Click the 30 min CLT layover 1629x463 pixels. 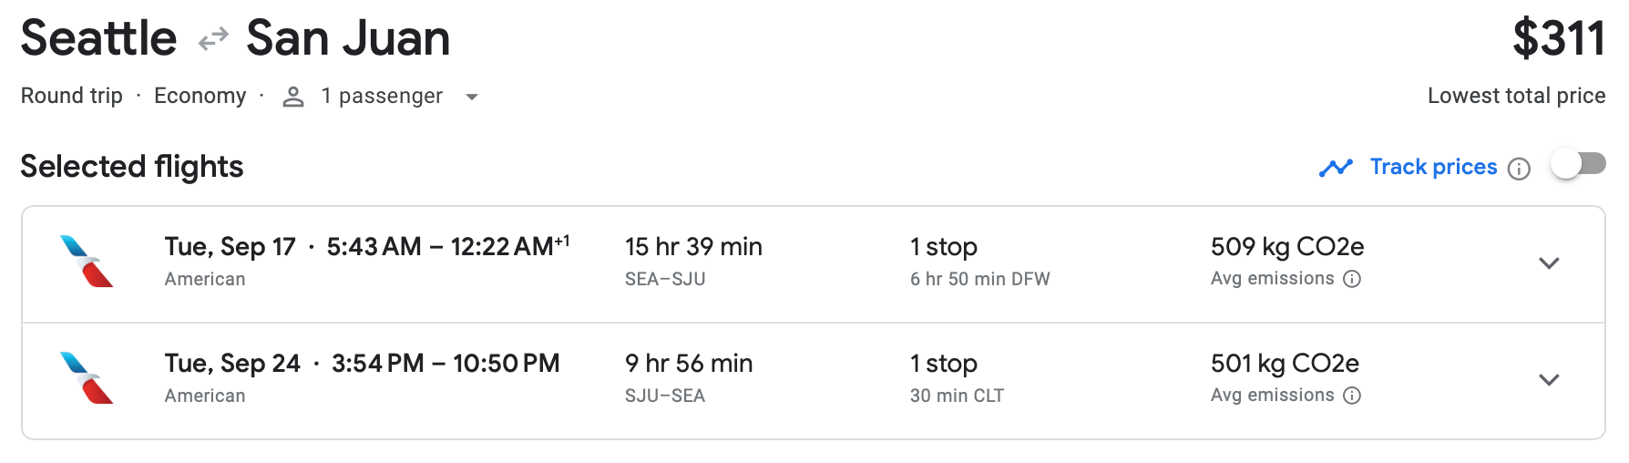coord(957,396)
